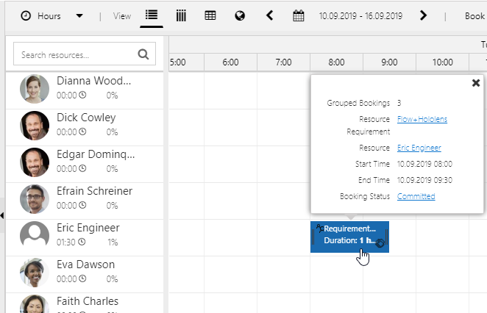
Task: Click the 6:00 time column header
Action: (x=230, y=62)
